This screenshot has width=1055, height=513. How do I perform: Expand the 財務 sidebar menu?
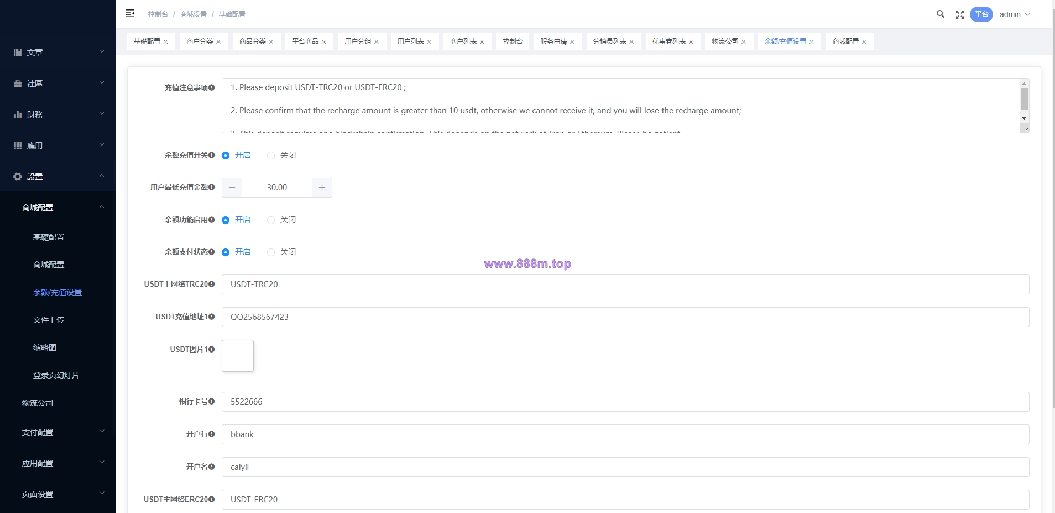pos(102,114)
